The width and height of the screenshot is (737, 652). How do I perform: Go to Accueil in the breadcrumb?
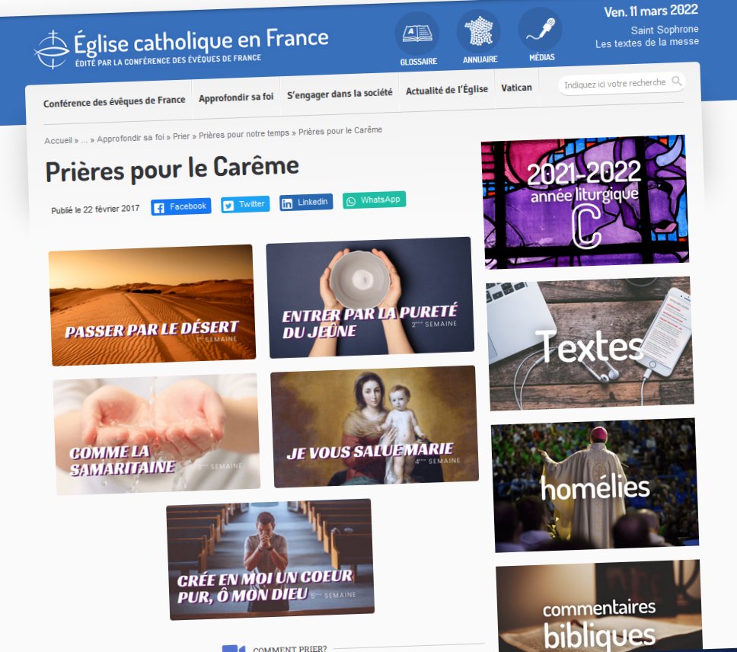tap(59, 140)
